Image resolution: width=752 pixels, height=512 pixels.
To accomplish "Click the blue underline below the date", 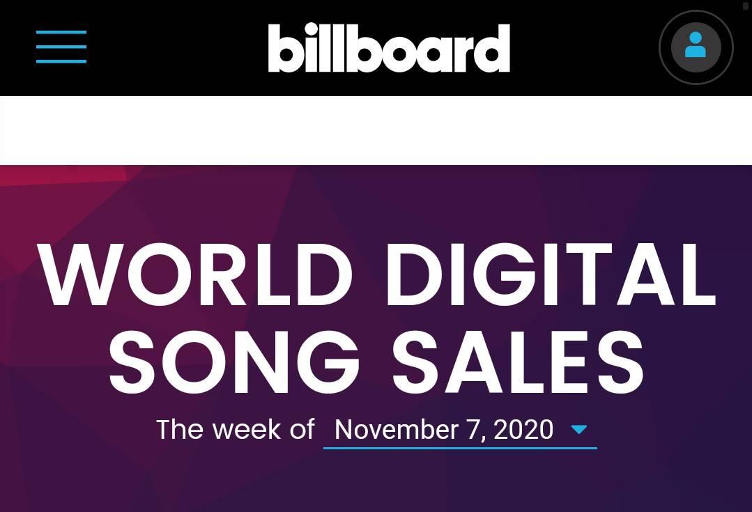I will tap(461, 448).
